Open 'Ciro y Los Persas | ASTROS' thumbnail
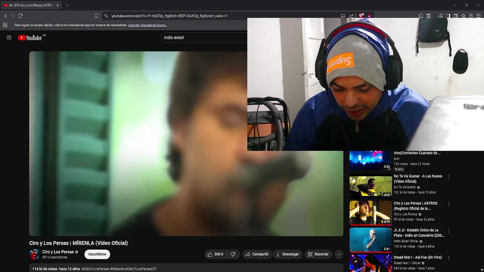The image size is (484, 272). pos(371,213)
